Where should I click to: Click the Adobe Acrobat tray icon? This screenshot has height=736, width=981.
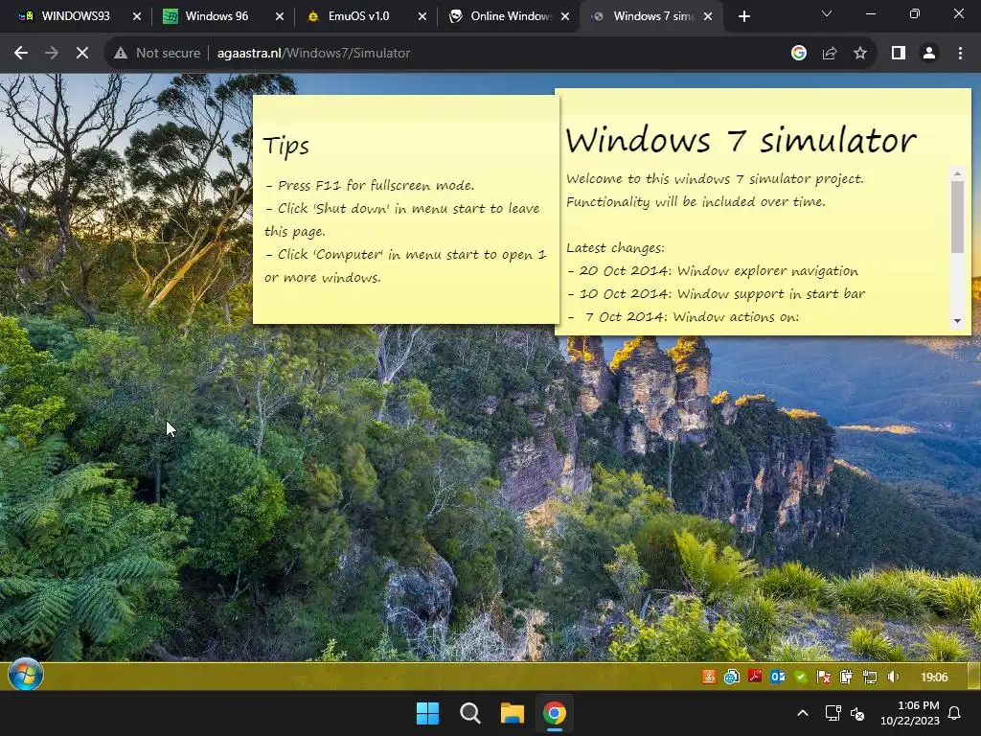[755, 677]
